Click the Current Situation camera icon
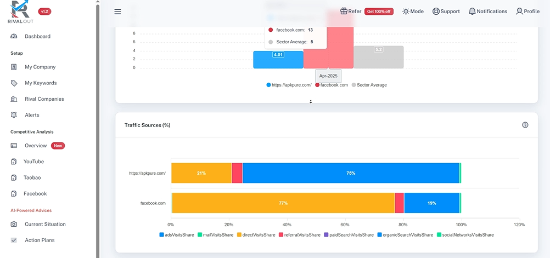The height and width of the screenshot is (258, 550). pos(14,224)
